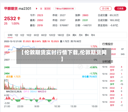Click the 多平 trade label

pos(112,84)
